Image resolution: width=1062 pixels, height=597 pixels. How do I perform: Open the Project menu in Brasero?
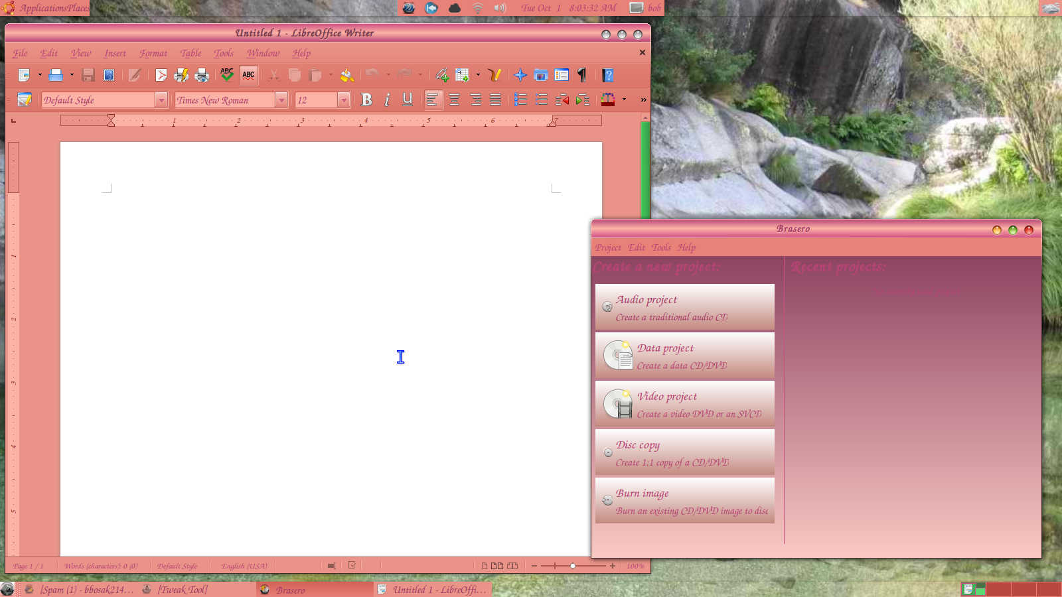coord(608,247)
